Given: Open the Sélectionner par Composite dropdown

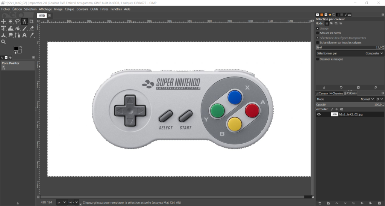Looking at the screenshot, I should pyautogui.click(x=349, y=53).
